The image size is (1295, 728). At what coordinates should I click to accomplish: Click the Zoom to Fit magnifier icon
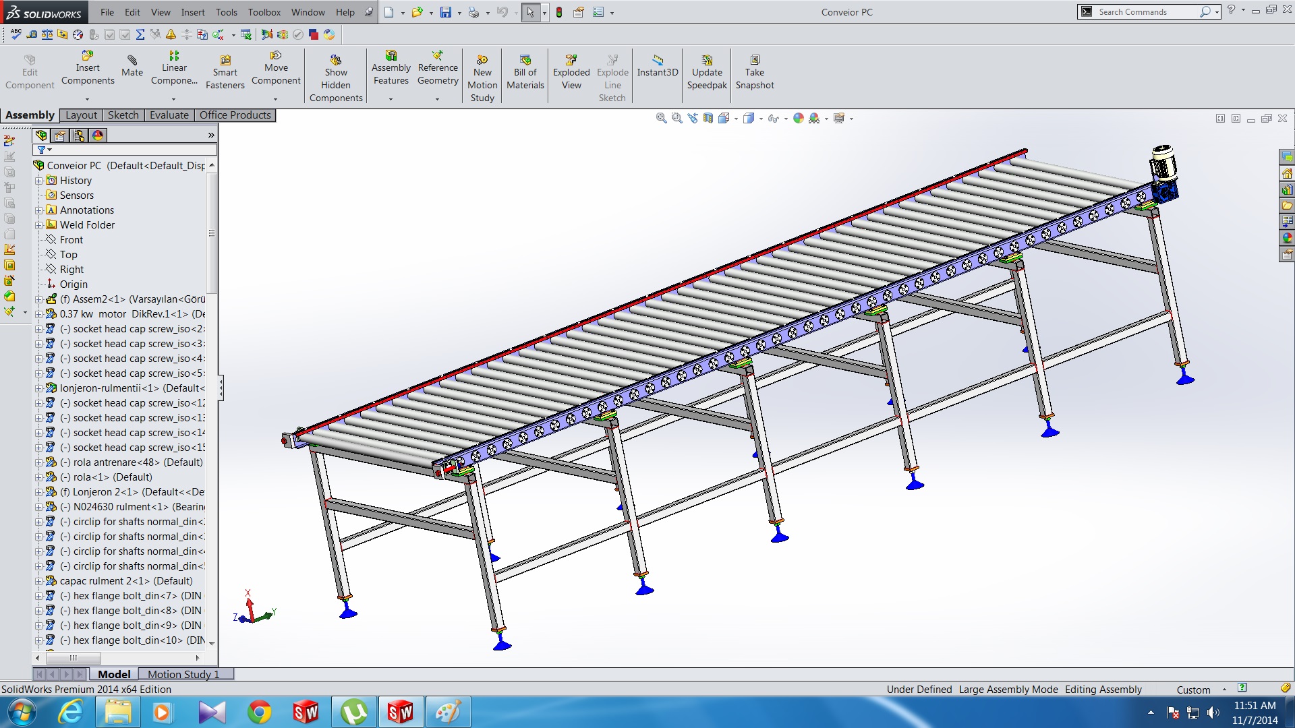click(x=661, y=118)
